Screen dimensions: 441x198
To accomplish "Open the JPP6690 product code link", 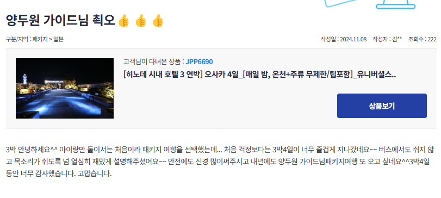I will pyautogui.click(x=199, y=61).
